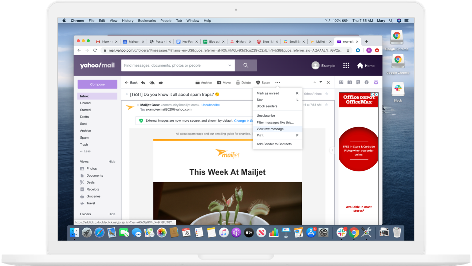The image size is (472, 266).
Task: Open the Photos view
Action: point(88,169)
